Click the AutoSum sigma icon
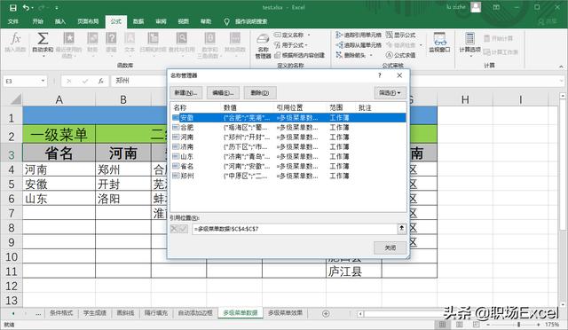The width and height of the screenshot is (568, 330). (43, 38)
